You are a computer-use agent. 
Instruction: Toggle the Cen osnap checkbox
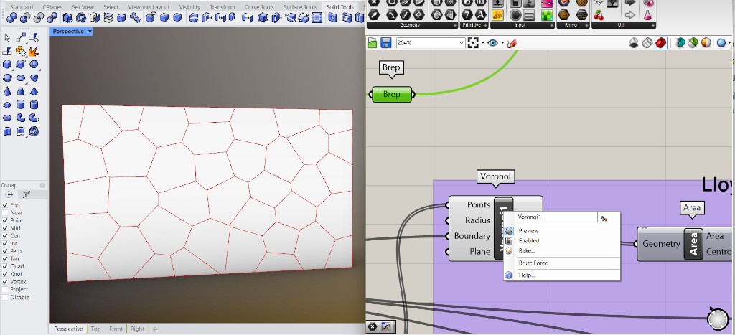[5, 236]
